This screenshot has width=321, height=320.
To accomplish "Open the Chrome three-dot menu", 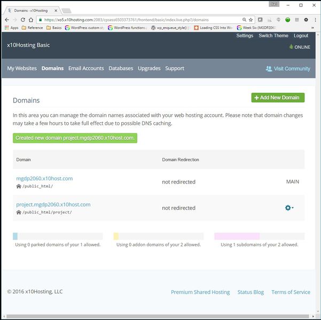I will point(315,20).
